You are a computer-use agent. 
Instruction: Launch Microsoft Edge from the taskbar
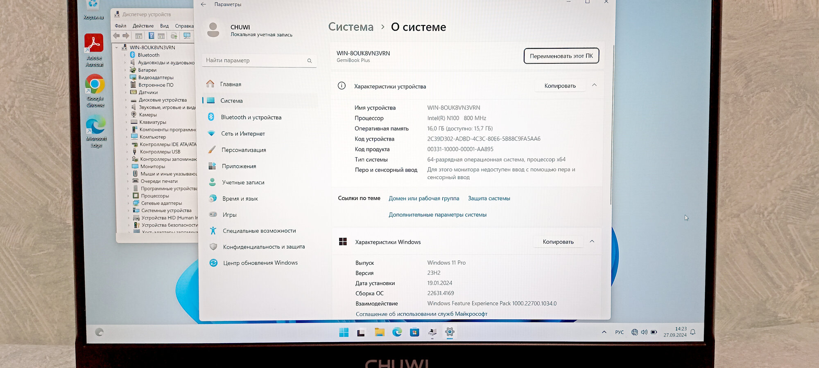397,332
